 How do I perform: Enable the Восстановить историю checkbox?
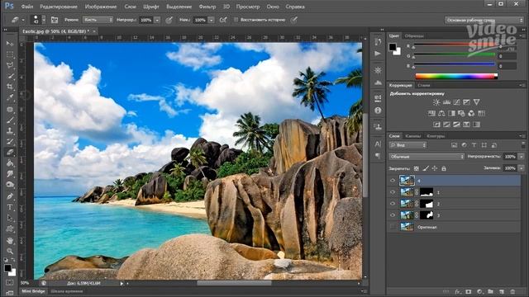pos(236,20)
